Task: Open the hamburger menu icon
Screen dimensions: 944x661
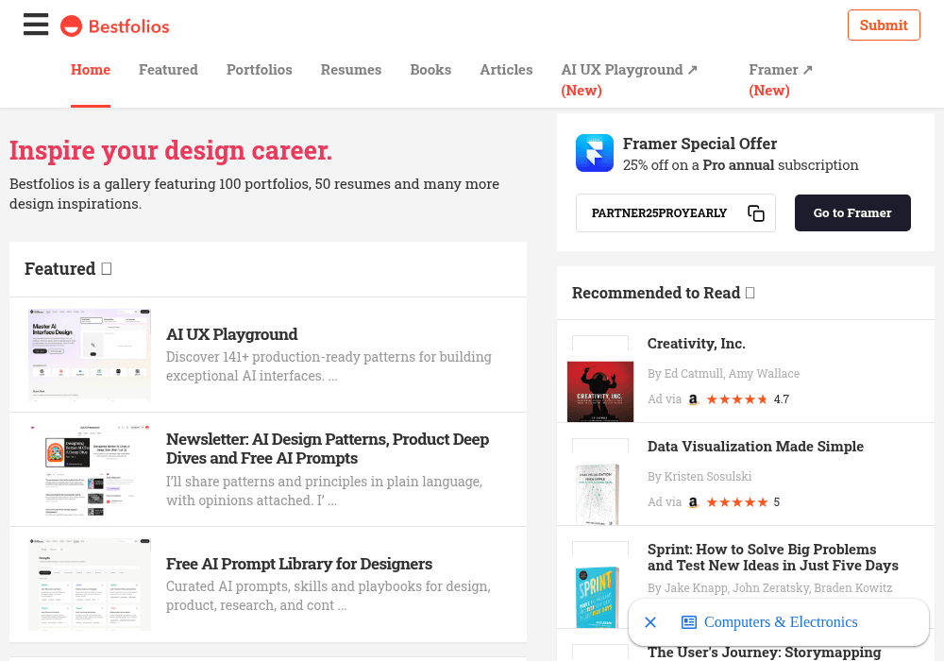Action: (36, 25)
